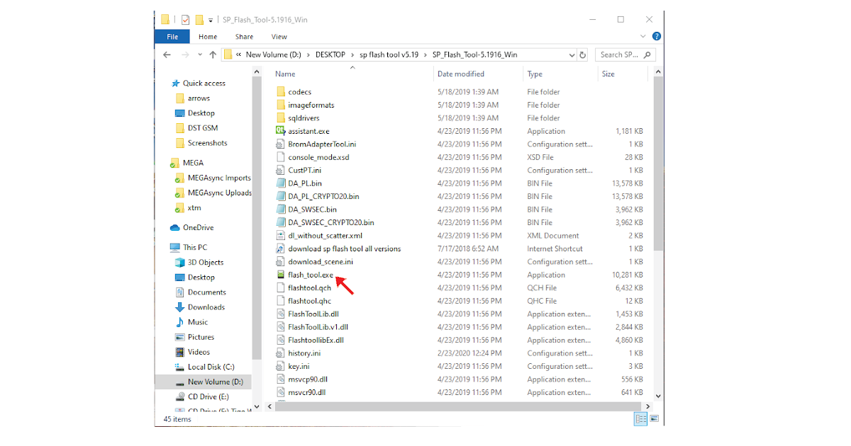Select CD Drive (E:) in sidebar
851x446 pixels.
(208, 397)
